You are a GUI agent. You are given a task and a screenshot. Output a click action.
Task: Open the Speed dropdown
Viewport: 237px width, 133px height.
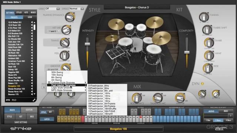coord(76,9)
